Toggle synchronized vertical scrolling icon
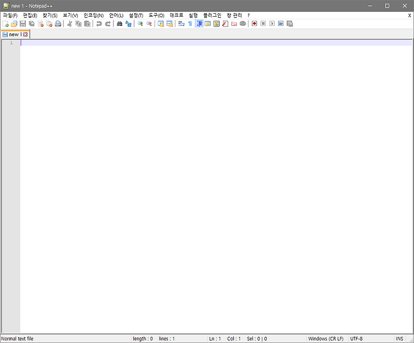This screenshot has width=414, height=343. pyautogui.click(x=161, y=24)
